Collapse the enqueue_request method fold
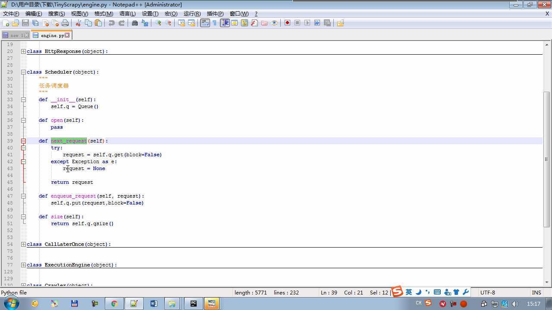 [x=23, y=196]
